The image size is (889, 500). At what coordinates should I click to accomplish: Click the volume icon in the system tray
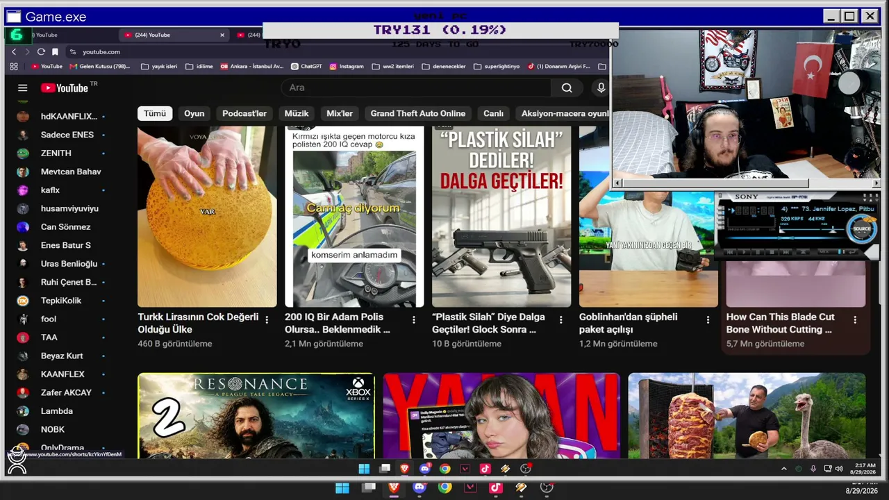pos(839,469)
